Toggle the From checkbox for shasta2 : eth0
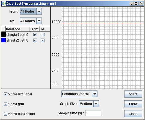145x120 pixels. (35, 40)
